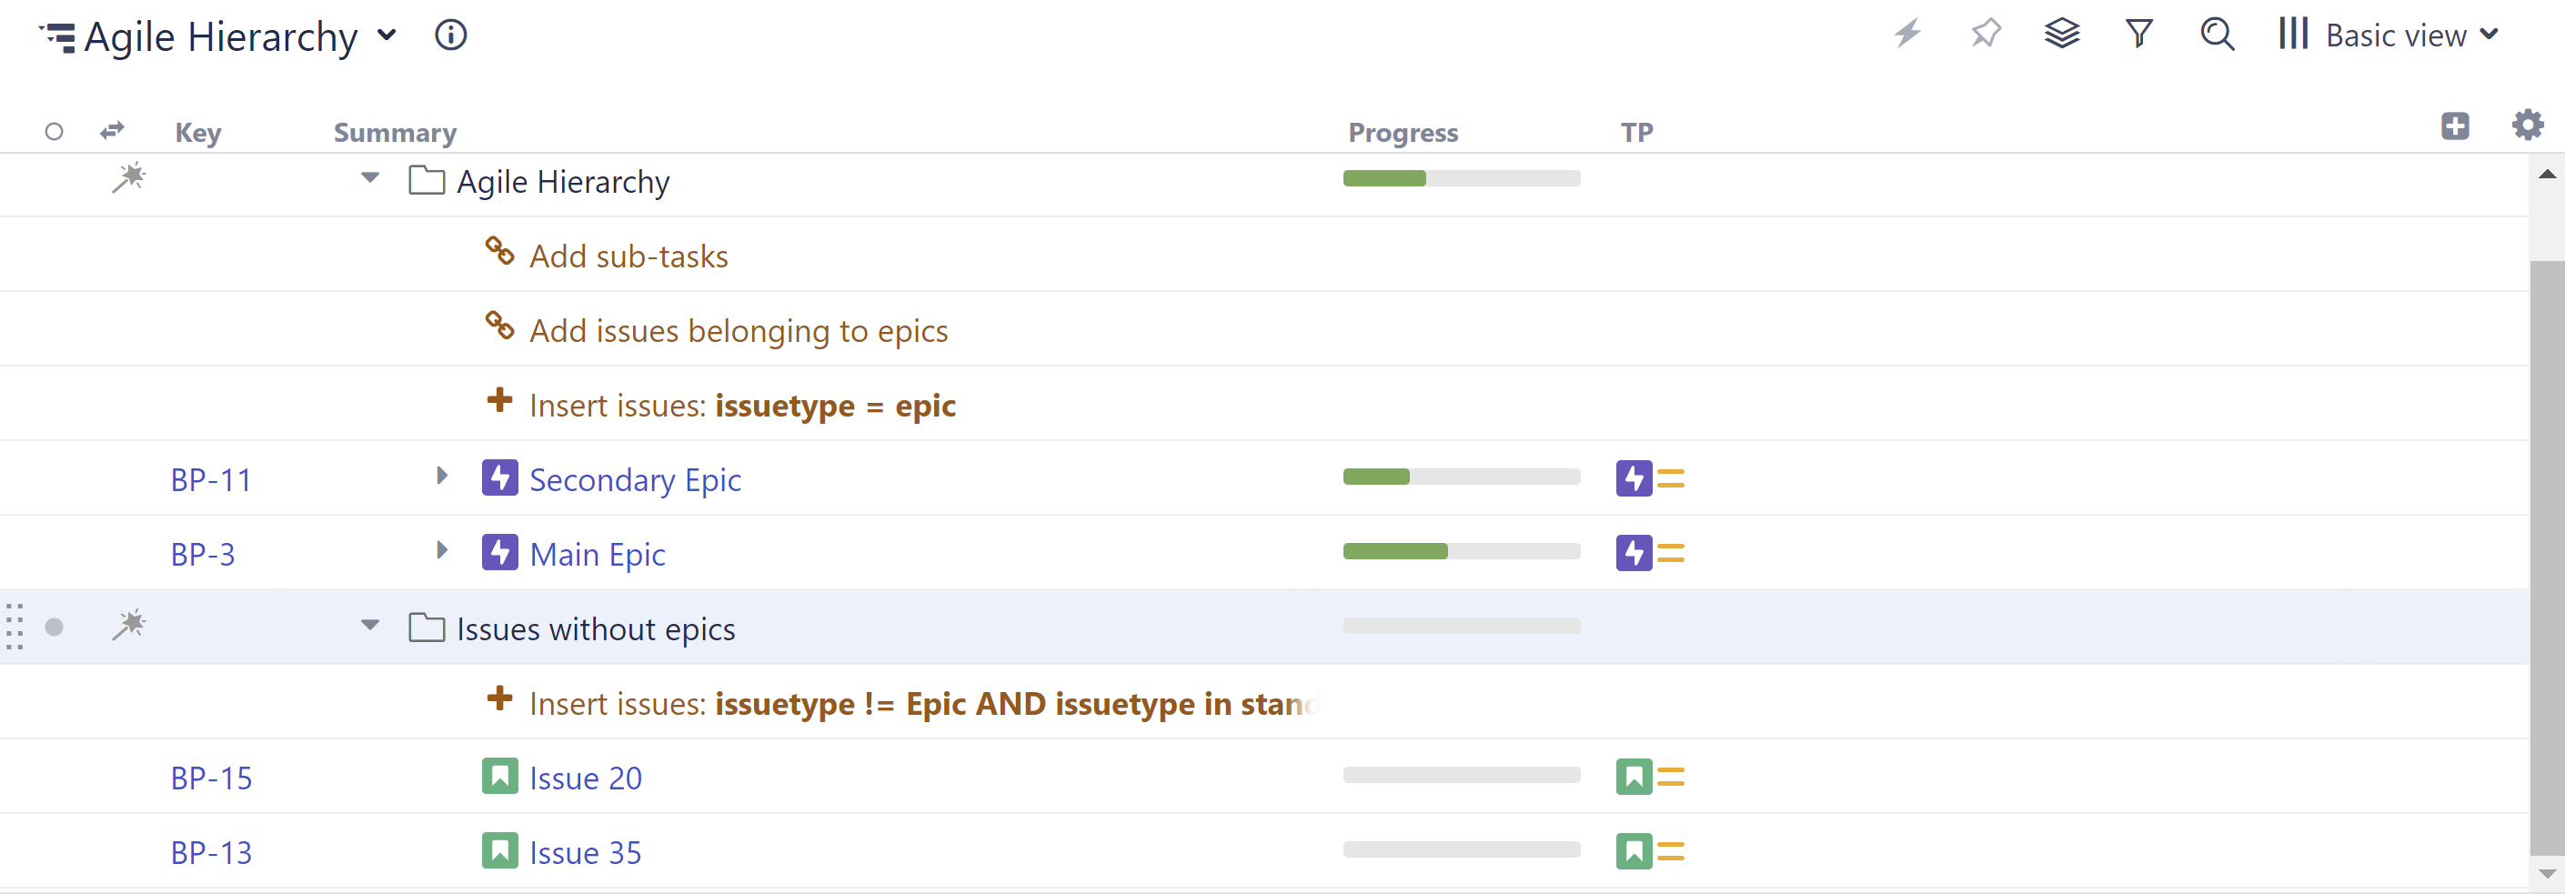Open the Agile Hierarchy structure menu

tap(387, 35)
